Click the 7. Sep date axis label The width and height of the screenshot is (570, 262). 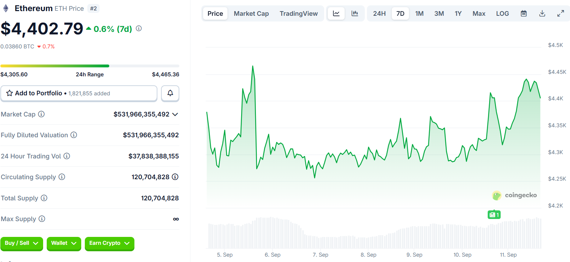(321, 255)
